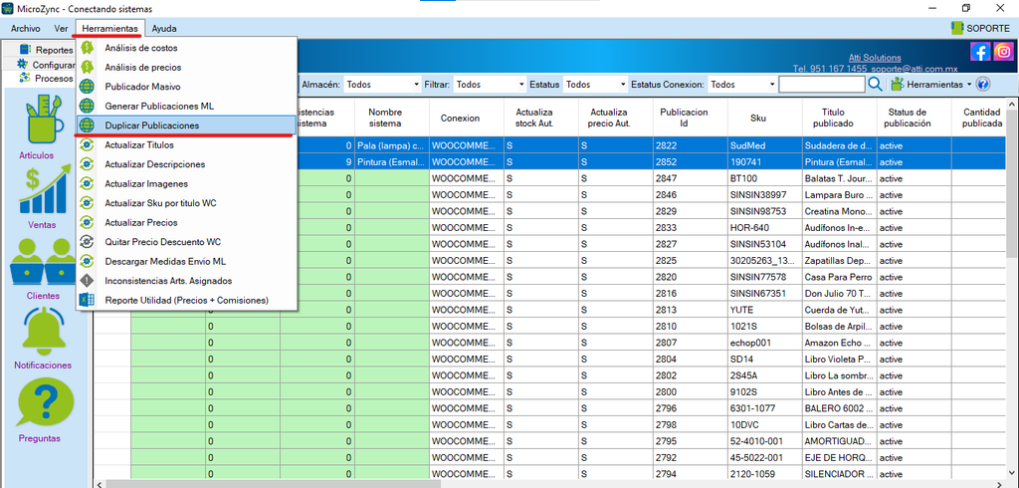1019x488 pixels.
Task: Select the cell with Sku BT100
Action: point(765,178)
